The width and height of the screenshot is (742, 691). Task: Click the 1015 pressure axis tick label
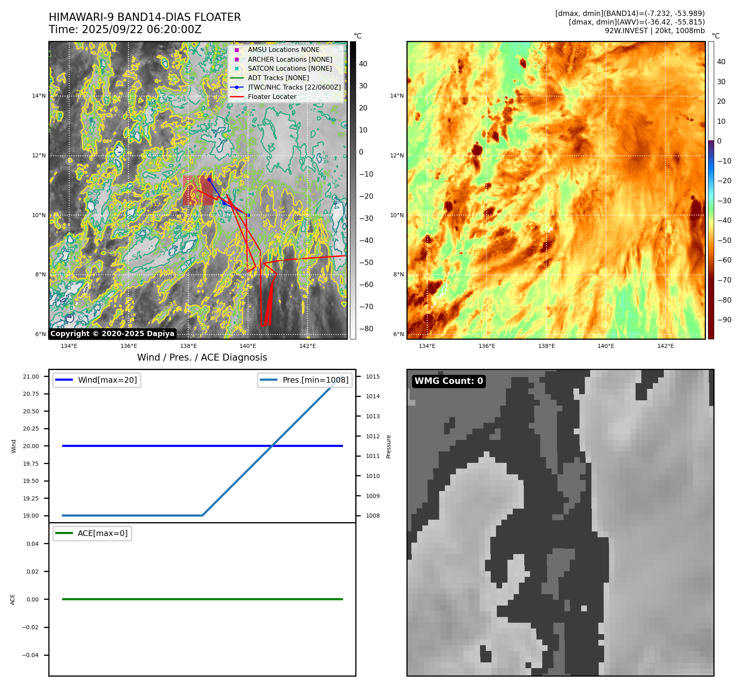[373, 377]
